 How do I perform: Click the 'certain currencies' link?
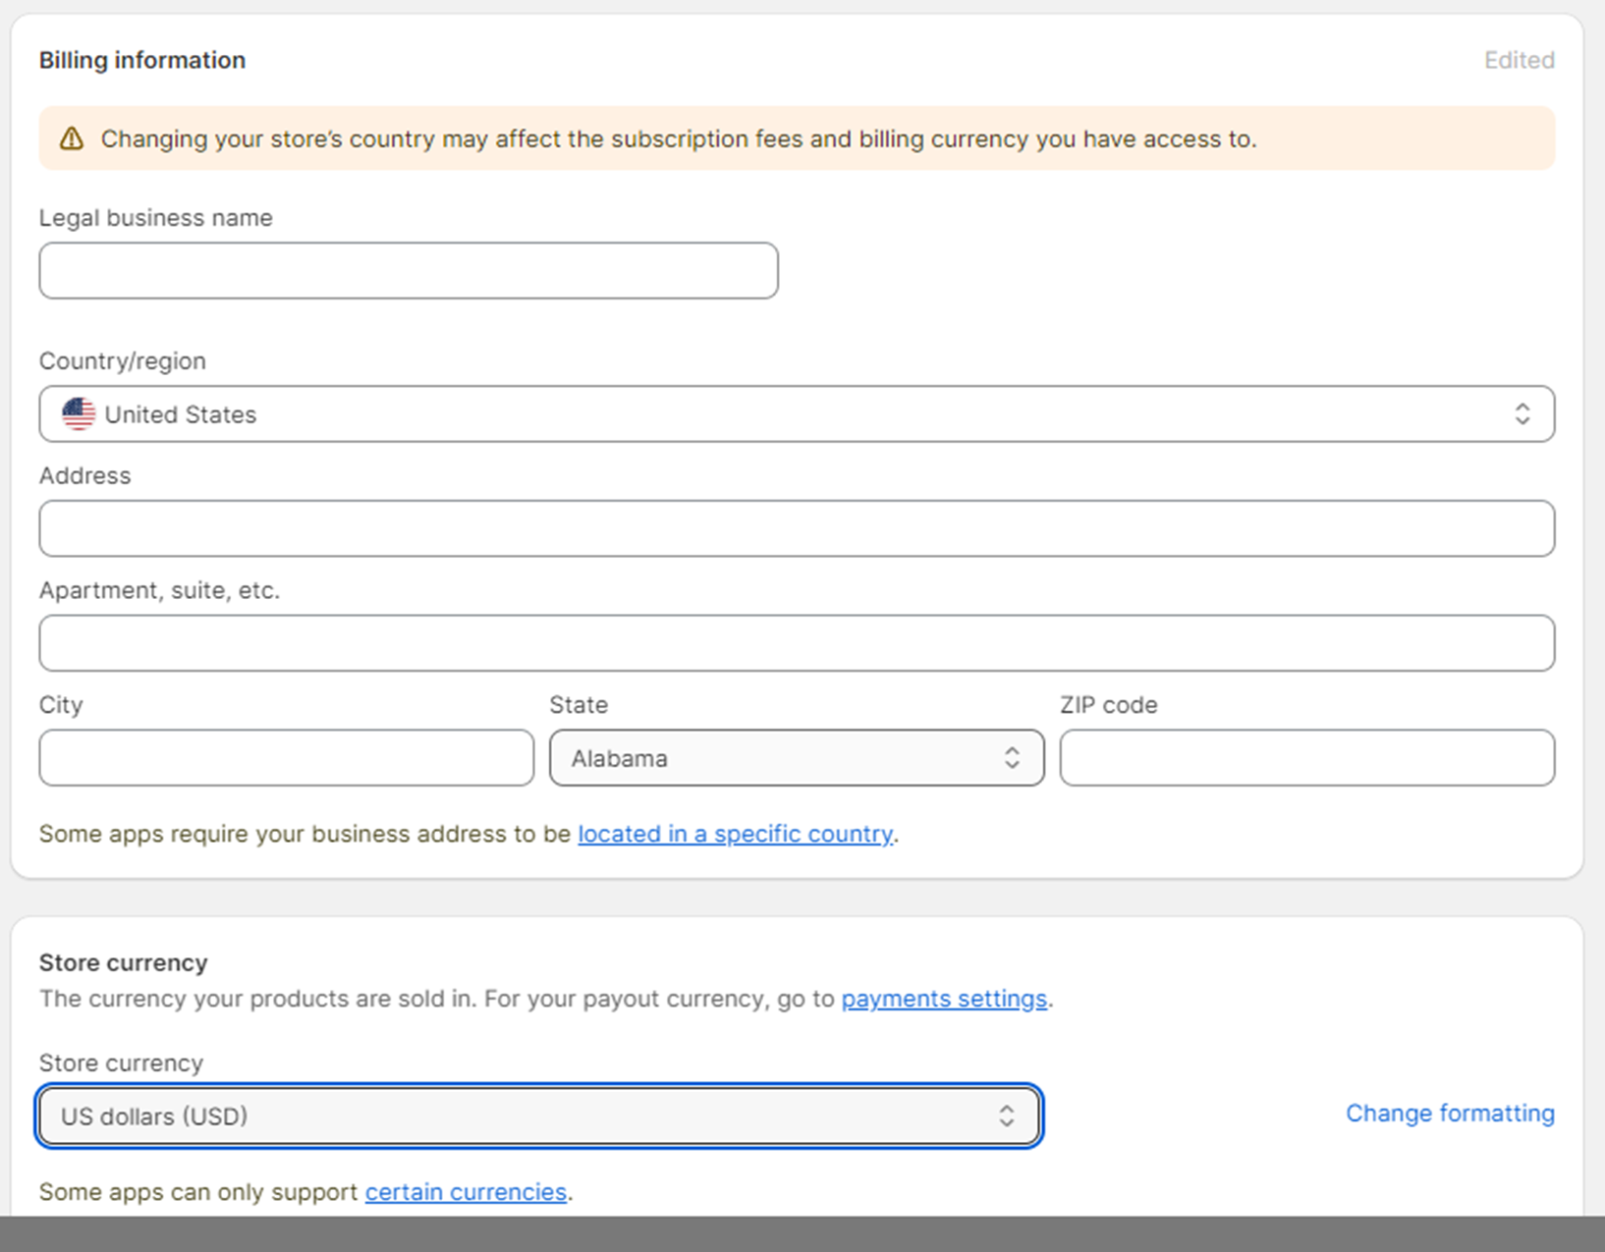tap(466, 1191)
